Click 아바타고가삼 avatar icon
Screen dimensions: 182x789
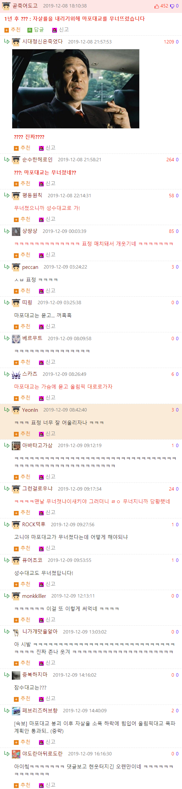pyautogui.click(x=16, y=446)
